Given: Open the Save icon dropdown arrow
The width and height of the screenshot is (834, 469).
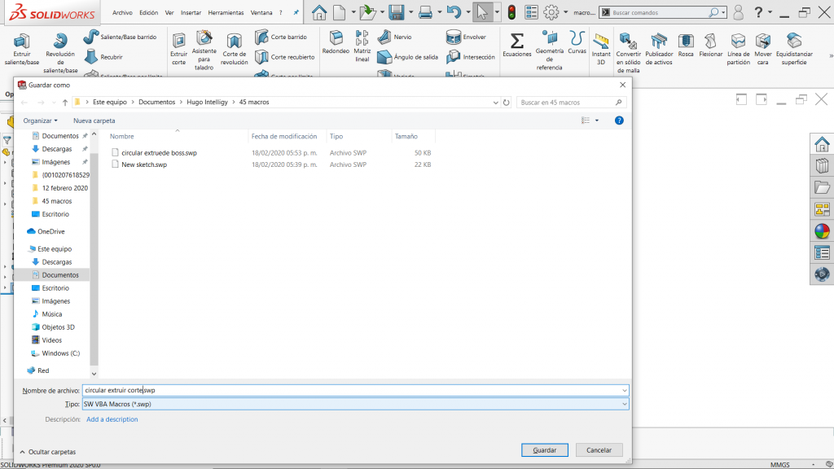Looking at the screenshot, I should pos(410,11).
